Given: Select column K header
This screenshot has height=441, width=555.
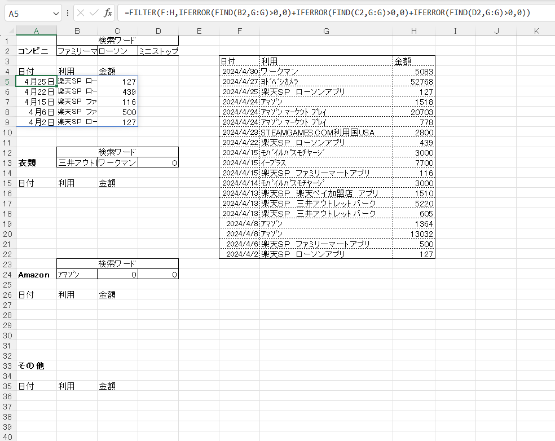Looking at the screenshot, I should coord(536,32).
